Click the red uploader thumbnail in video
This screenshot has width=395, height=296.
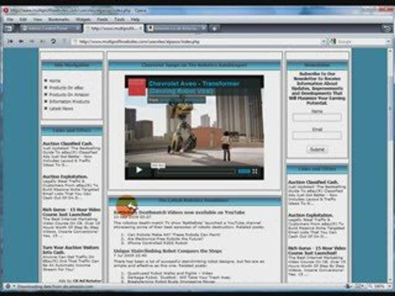137,87
